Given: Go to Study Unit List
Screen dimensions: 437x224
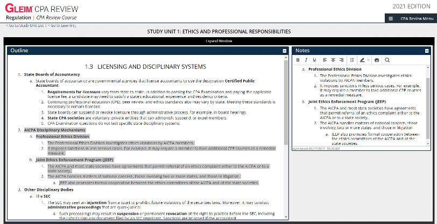Looking at the screenshot, I should 25,25.
